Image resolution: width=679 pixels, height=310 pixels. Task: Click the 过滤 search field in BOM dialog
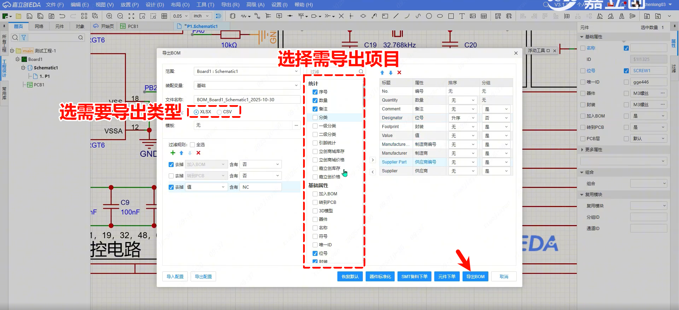pos(336,71)
